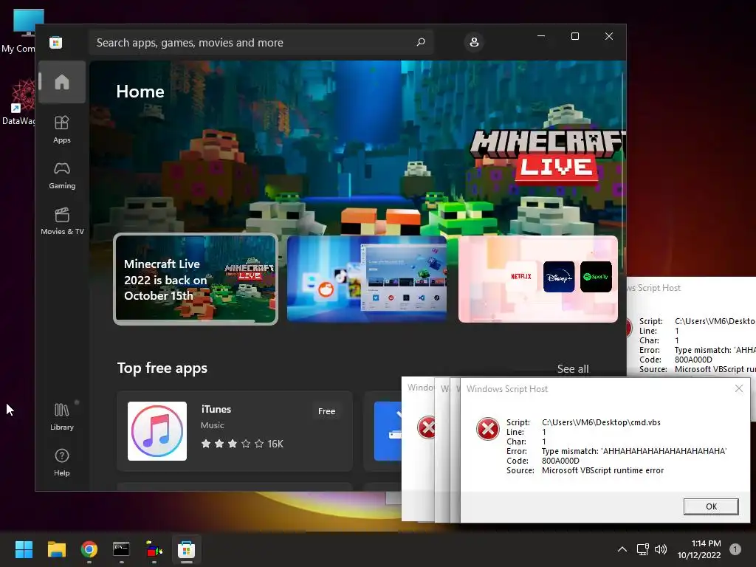Open the Windows Start button

click(x=24, y=549)
